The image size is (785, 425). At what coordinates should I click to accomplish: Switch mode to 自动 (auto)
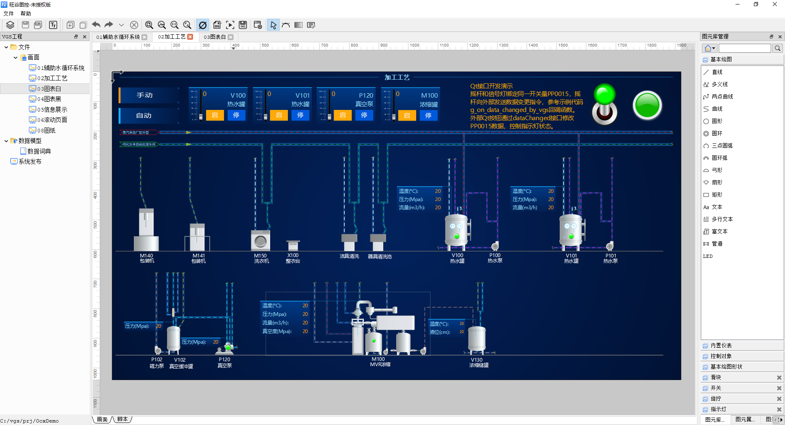[144, 116]
